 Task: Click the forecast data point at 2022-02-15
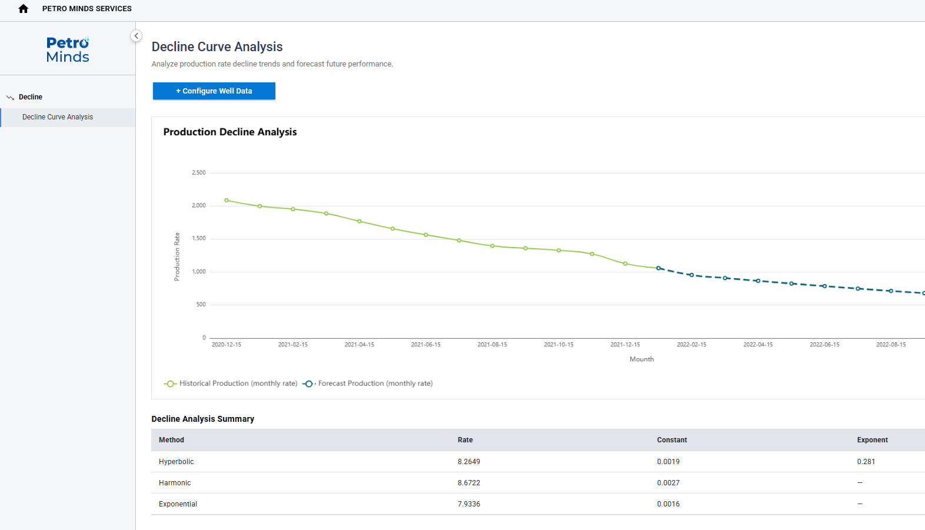click(691, 275)
